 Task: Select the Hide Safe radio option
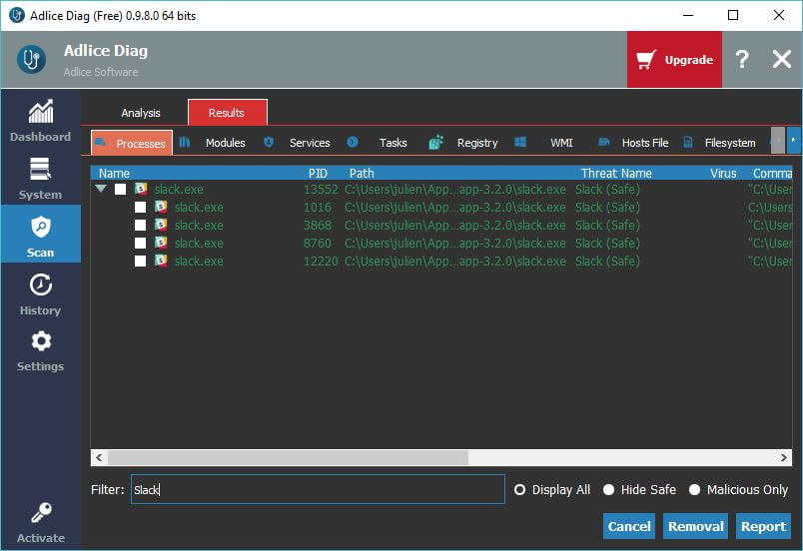click(x=608, y=490)
